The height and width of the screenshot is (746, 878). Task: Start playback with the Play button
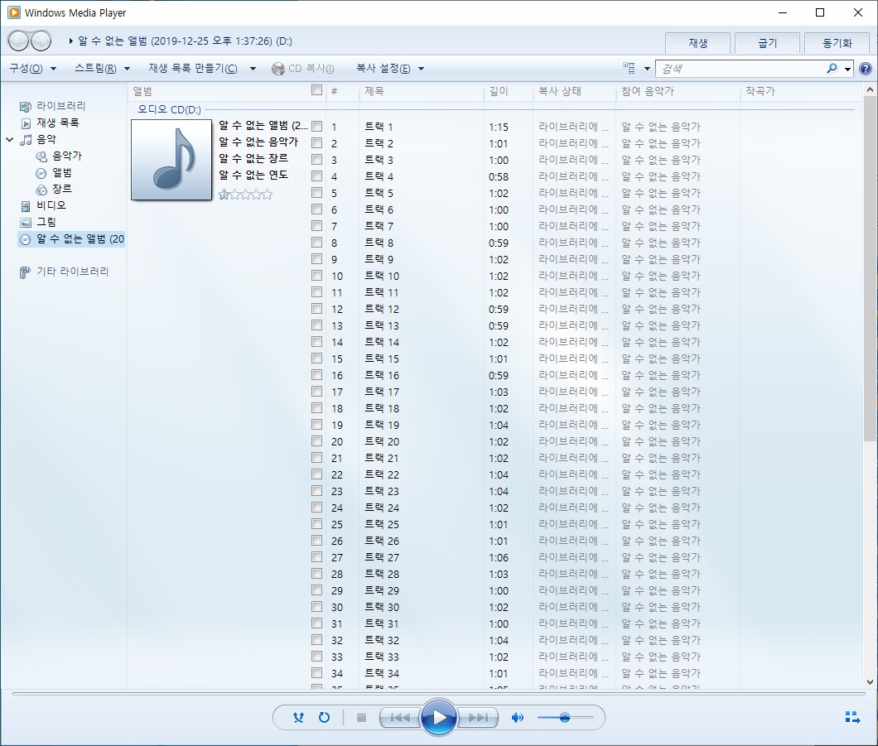[x=438, y=717]
